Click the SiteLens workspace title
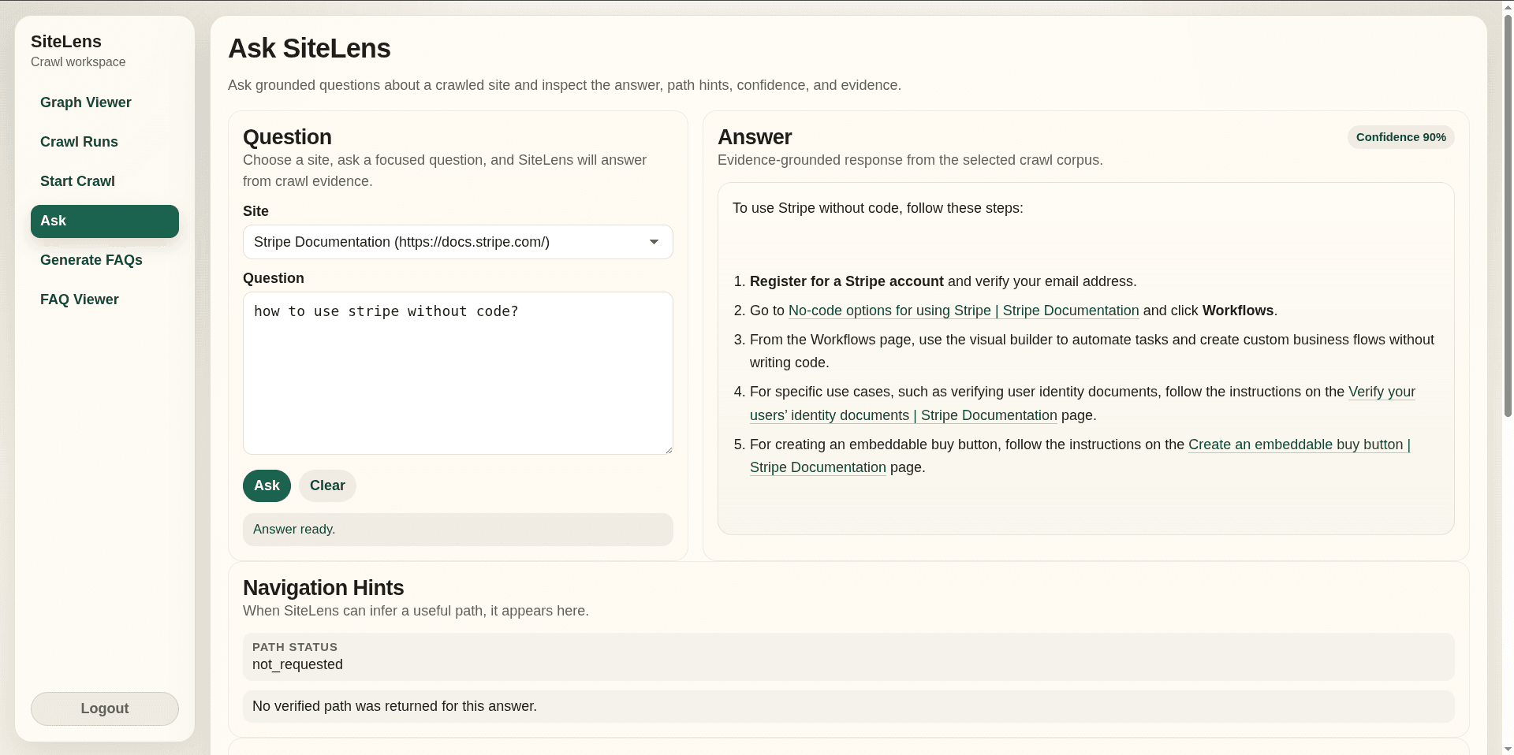Viewport: 1514px width, 755px height. 66,42
